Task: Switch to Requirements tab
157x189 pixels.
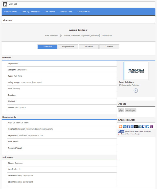Action: coord(68,47)
